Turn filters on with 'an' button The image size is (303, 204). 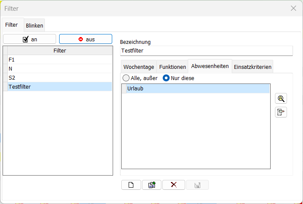coord(30,39)
